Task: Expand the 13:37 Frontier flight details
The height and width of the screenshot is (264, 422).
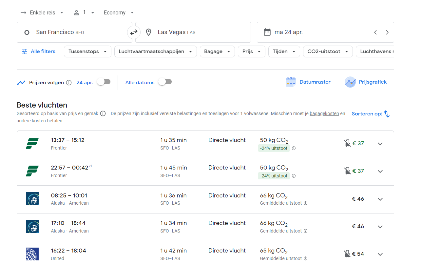Action: click(x=380, y=144)
